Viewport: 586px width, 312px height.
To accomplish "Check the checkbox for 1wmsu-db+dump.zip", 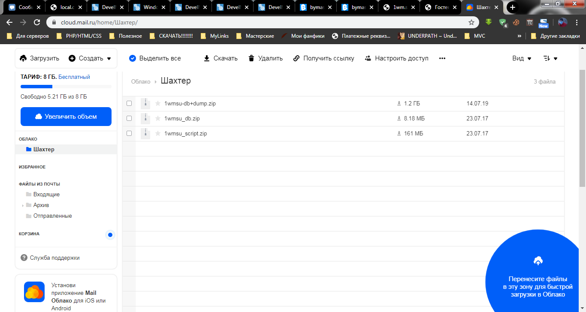I will [129, 104].
